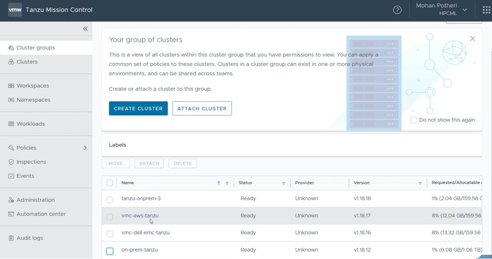492x259 pixels.
Task: Click the ATTACH CLUSTER button
Action: pos(202,109)
